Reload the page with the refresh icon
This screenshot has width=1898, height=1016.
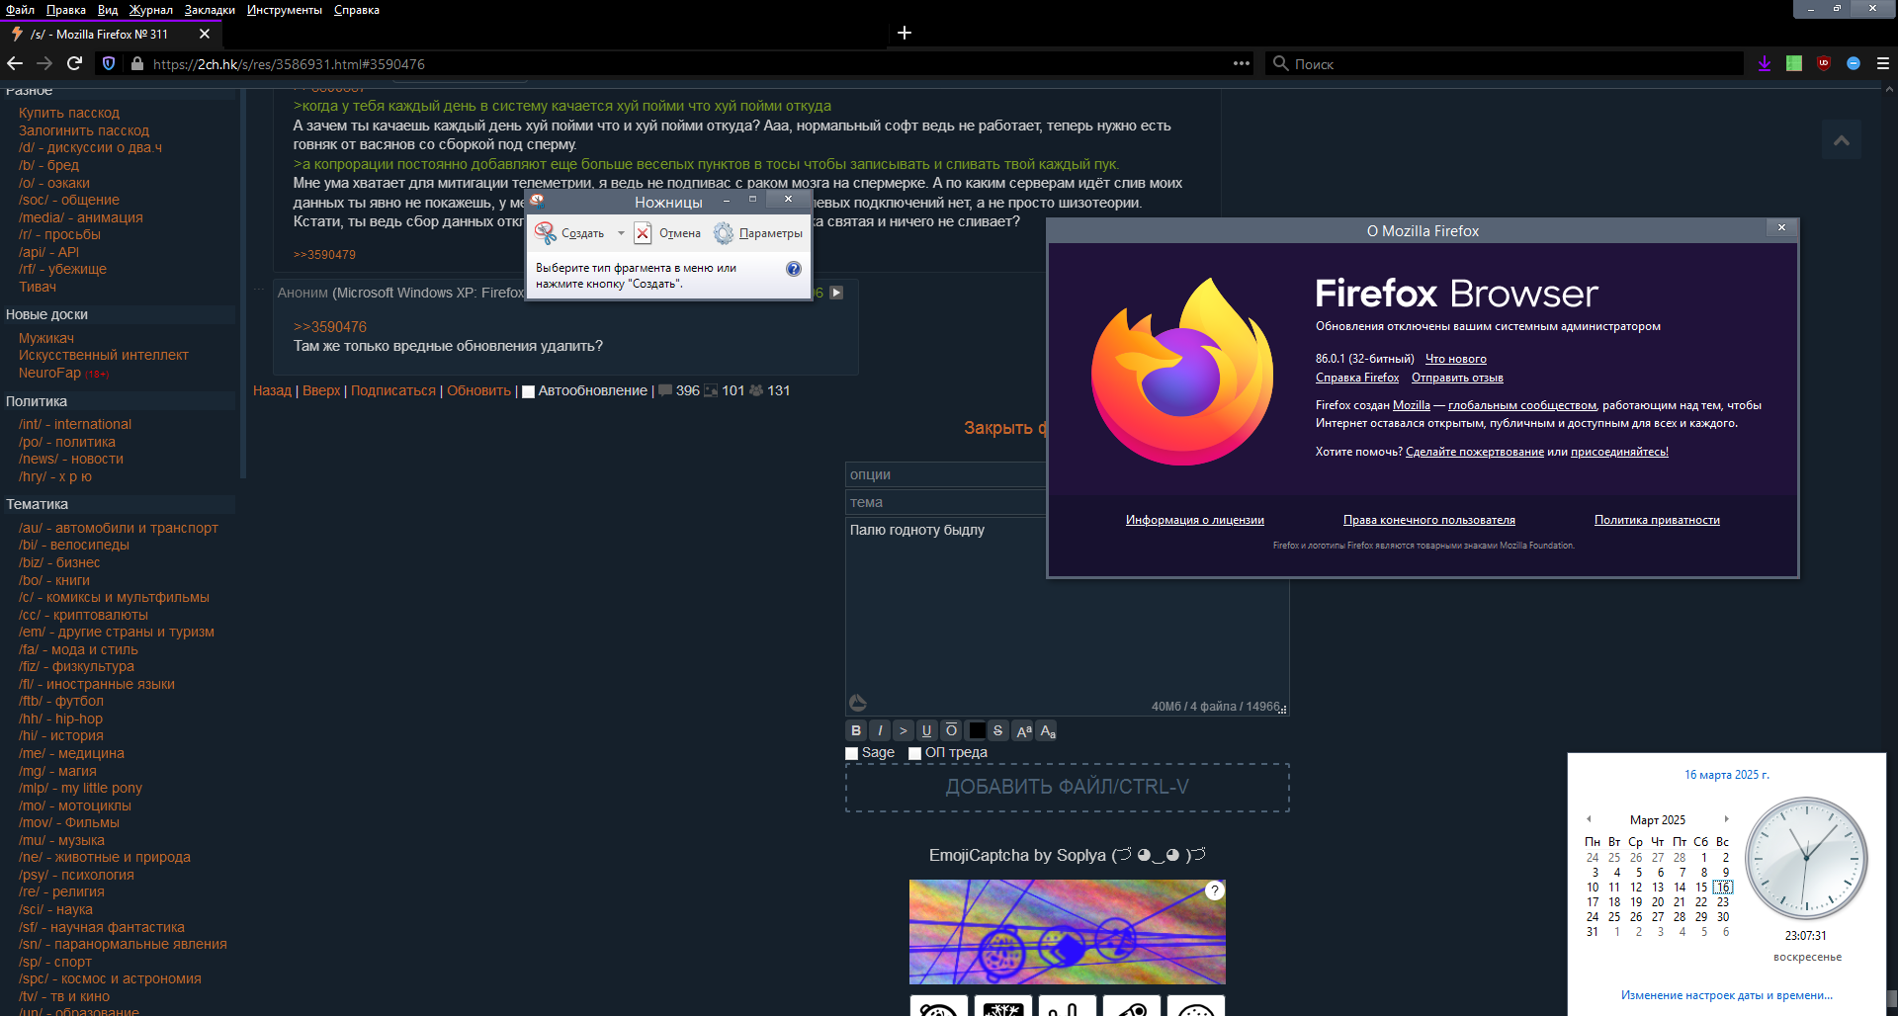(x=74, y=63)
